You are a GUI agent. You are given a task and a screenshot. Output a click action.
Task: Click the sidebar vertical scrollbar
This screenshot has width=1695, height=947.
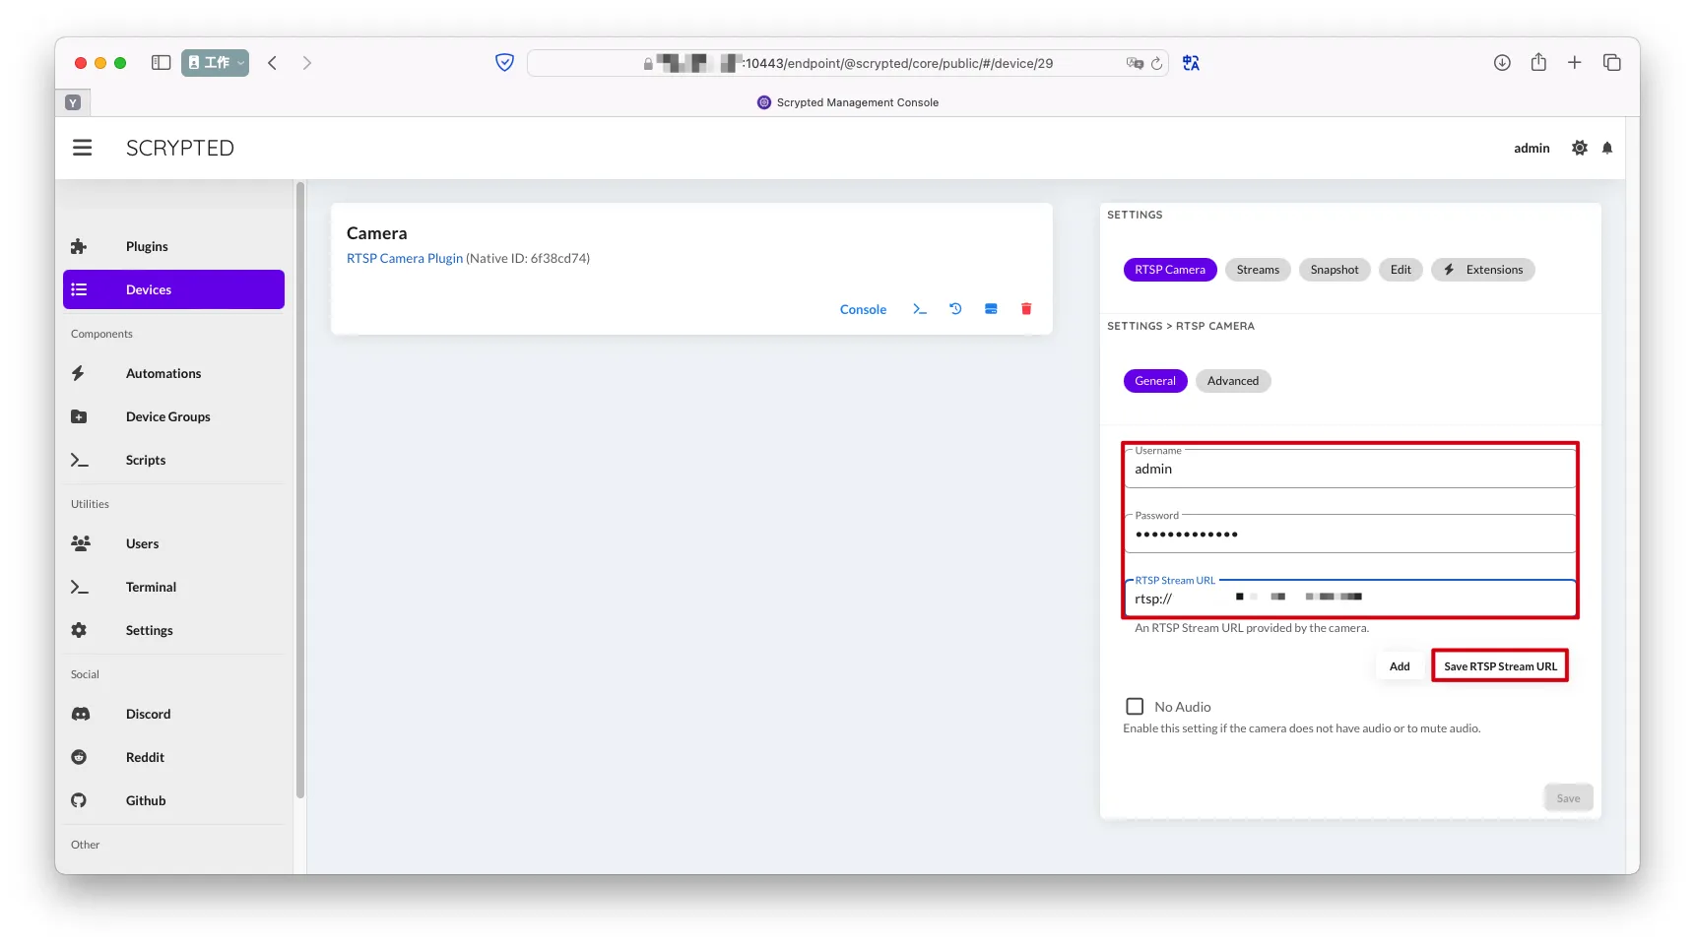tap(300, 489)
